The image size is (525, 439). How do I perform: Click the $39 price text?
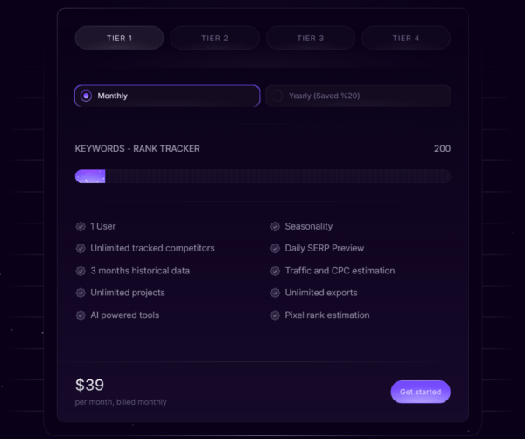(89, 384)
